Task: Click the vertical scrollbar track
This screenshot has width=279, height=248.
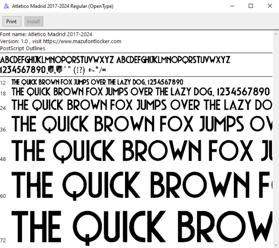Action: point(276,139)
